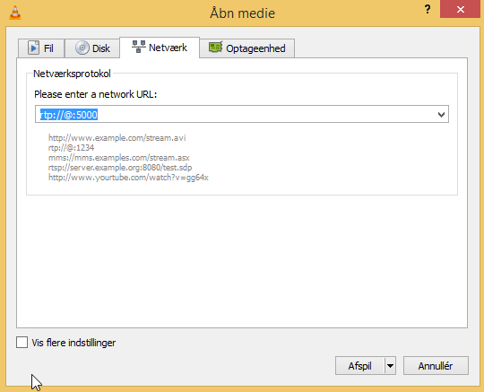Click inside the network URL text field
This screenshot has height=392, width=484.
point(235,114)
